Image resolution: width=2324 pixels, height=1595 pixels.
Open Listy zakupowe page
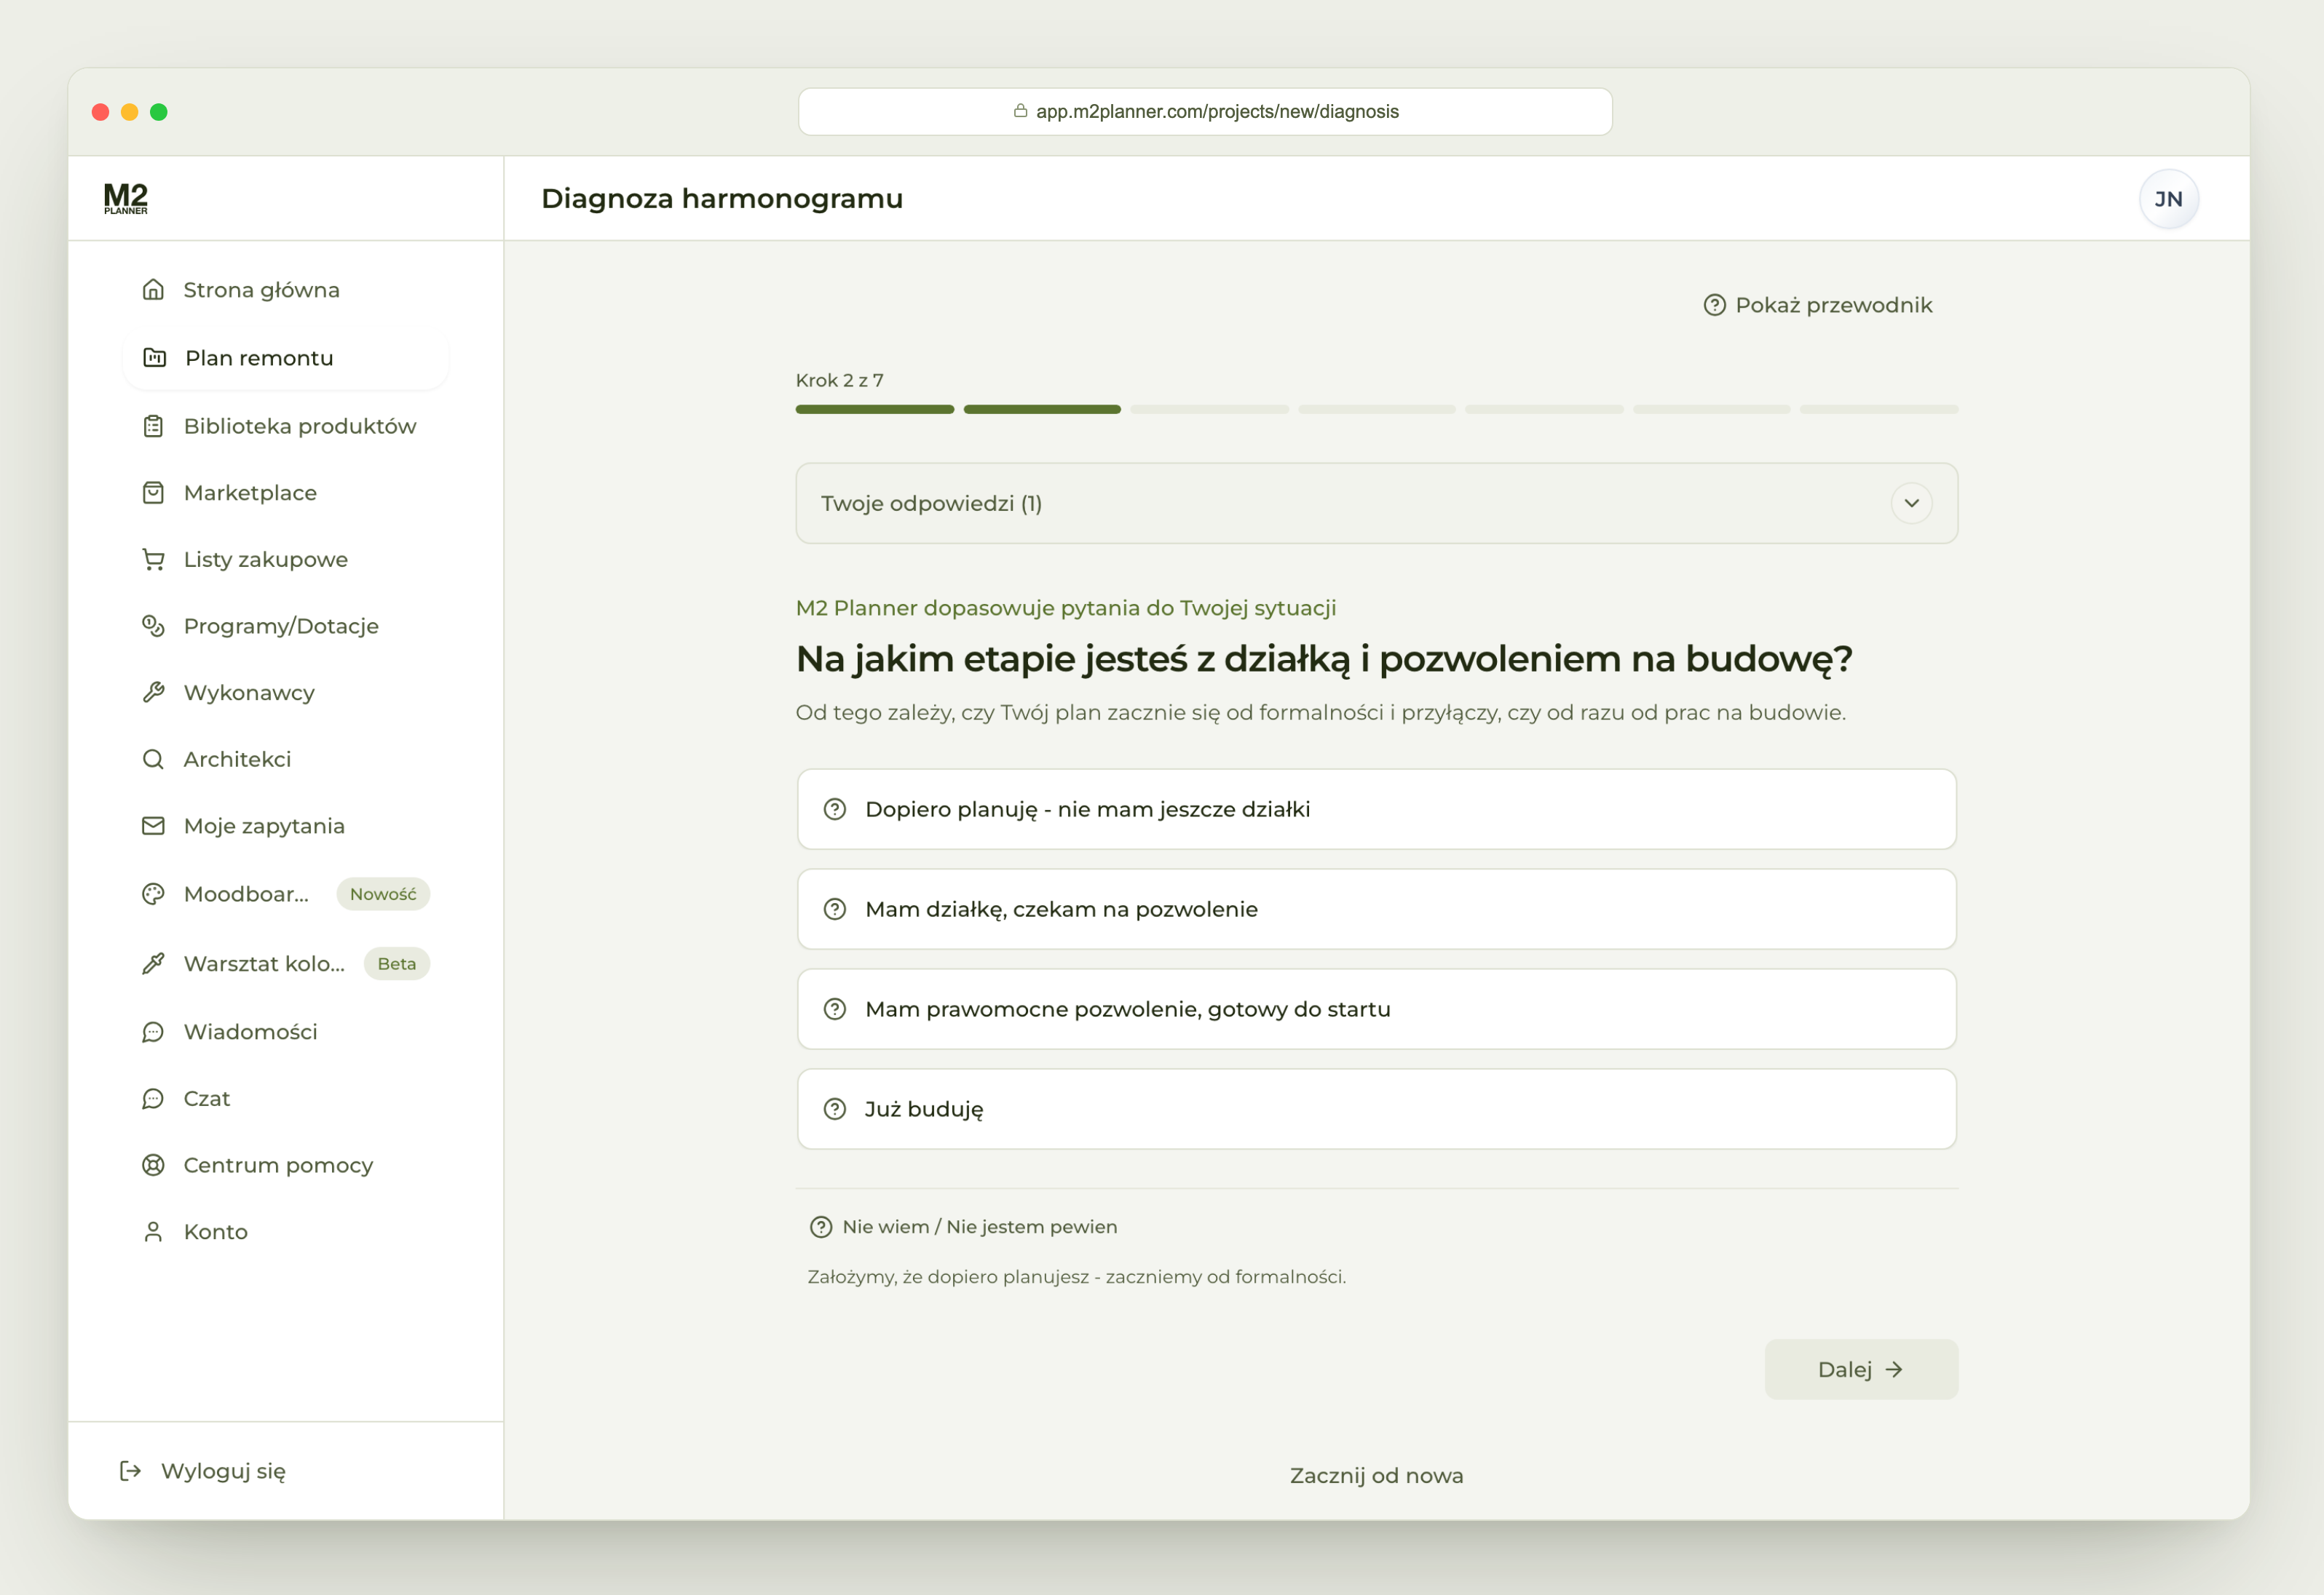286,560
